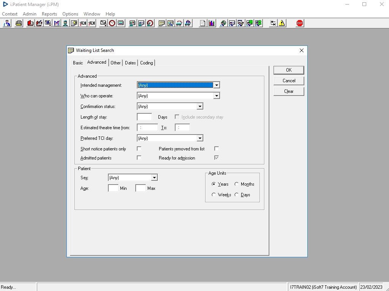Click the pointing hand D icon
The width and height of the screenshot is (389, 291).
83,23
